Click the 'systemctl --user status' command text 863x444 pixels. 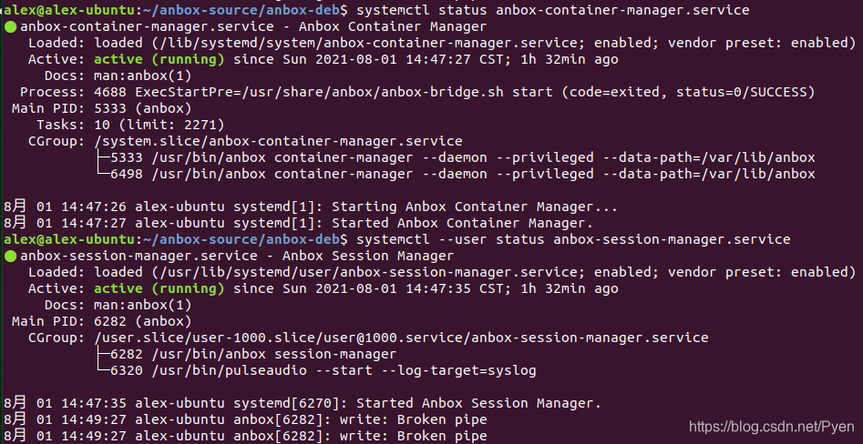click(450, 239)
